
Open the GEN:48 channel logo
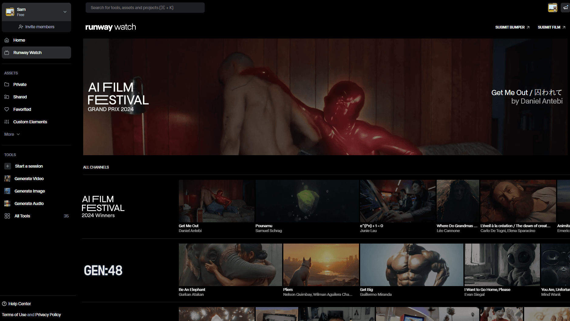(103, 271)
